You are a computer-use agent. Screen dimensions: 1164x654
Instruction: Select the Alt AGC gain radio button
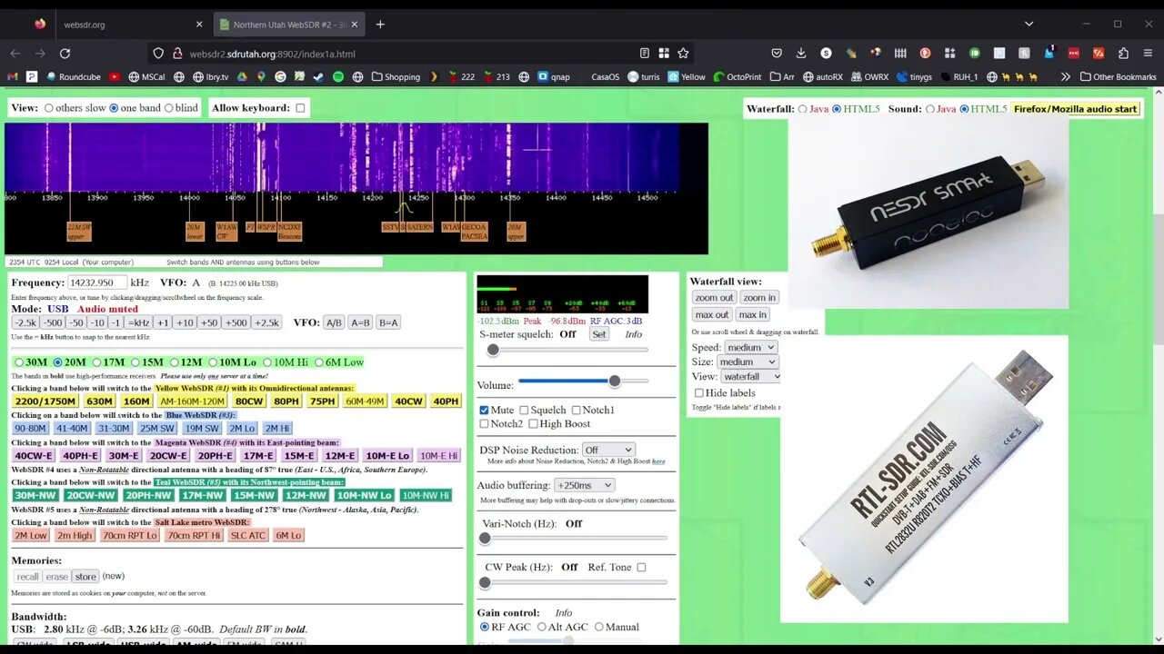tap(542, 627)
